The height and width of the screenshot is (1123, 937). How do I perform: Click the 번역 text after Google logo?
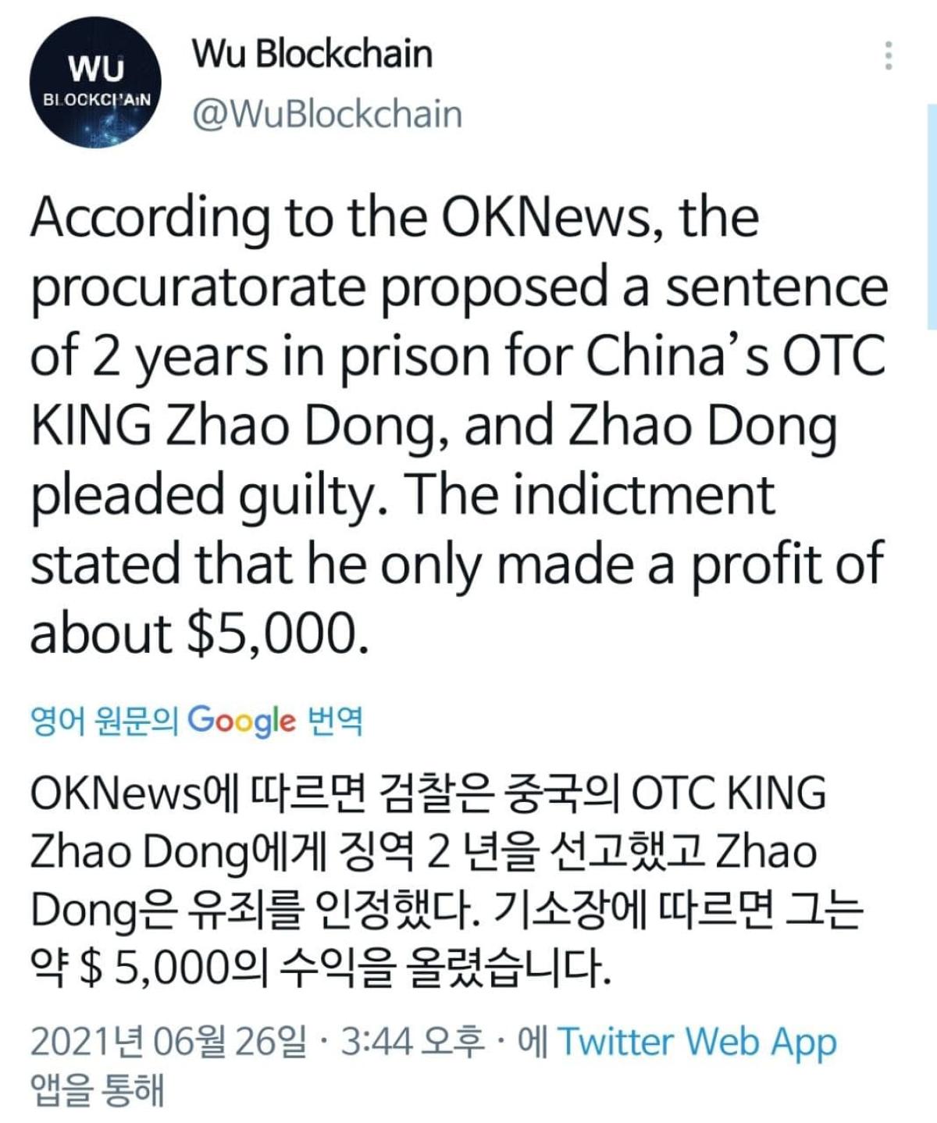(x=336, y=720)
